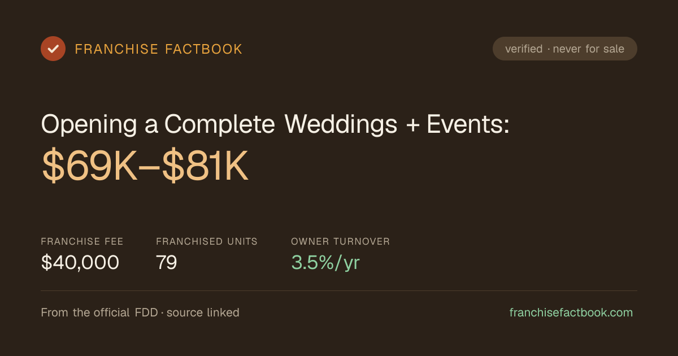The image size is (678, 356).
Task: Click the word FACTBOOK in the header
Action: [x=203, y=49]
